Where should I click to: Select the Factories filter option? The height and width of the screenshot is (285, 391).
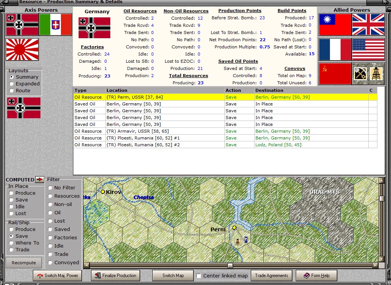pos(50,238)
